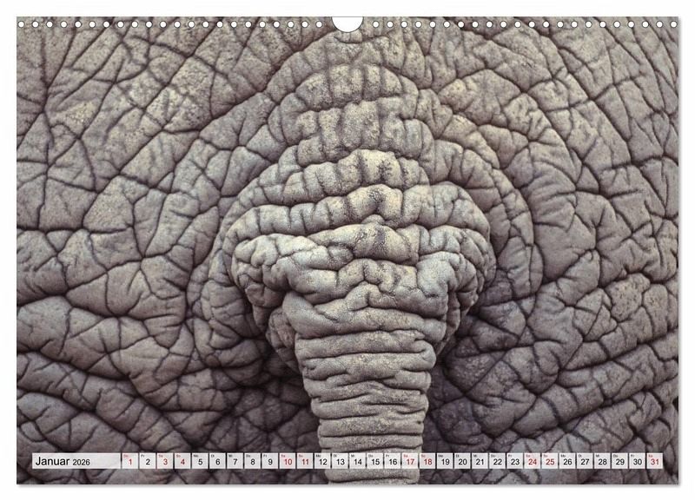The height and width of the screenshot is (501, 695).
Task: Select the red Saturday 10 cell
Action: 288,462
